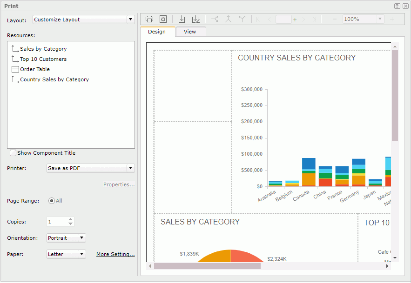Open the Layout dropdown showing Customize Layout
Image resolution: width=411 pixels, height=283 pixels.
point(130,20)
